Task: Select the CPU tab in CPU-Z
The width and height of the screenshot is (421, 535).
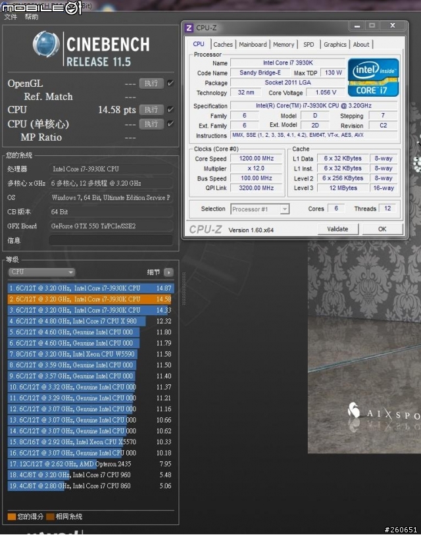Action: coord(199,44)
